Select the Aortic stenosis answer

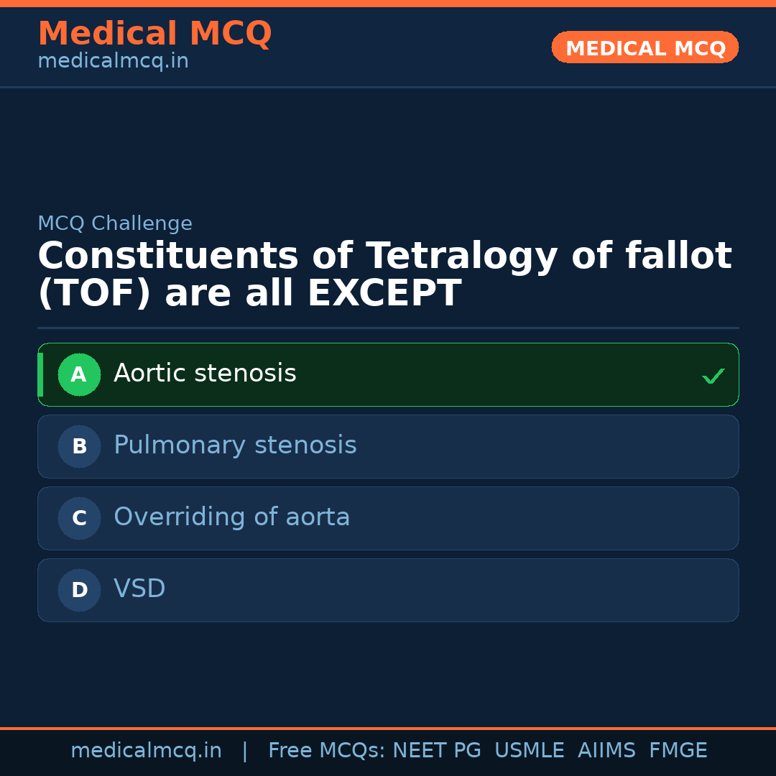click(205, 374)
